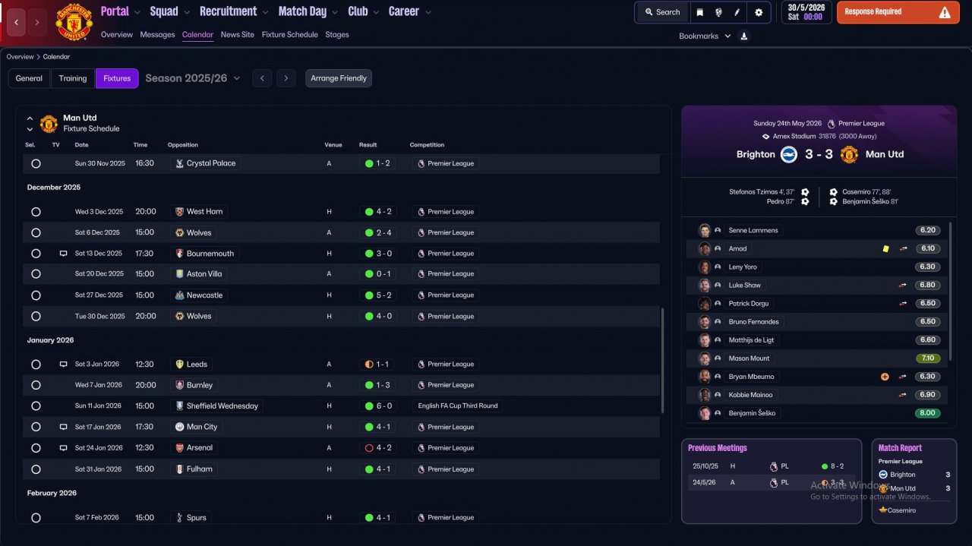Click the Man Utd crest in Fixture Schedule header
Viewport: 972px width, 546px height.
[x=49, y=123]
